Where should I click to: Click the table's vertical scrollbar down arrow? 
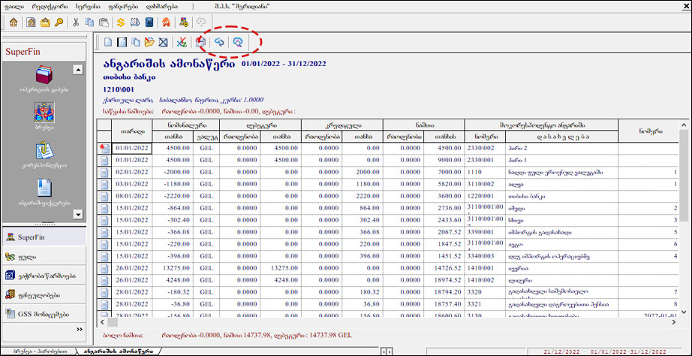[x=684, y=312]
